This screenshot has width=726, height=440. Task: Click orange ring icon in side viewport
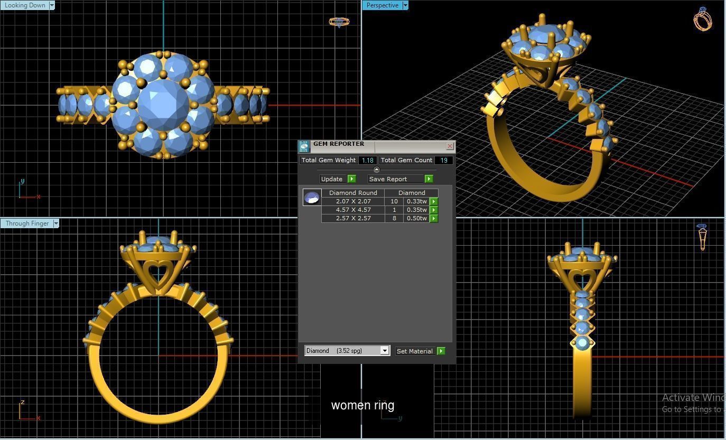[x=702, y=237]
